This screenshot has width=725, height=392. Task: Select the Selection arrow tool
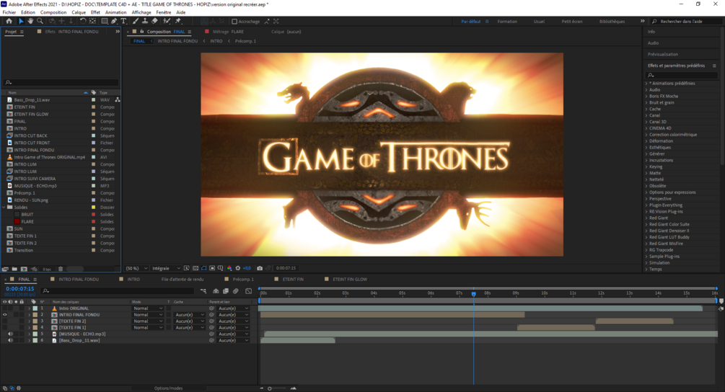point(21,21)
